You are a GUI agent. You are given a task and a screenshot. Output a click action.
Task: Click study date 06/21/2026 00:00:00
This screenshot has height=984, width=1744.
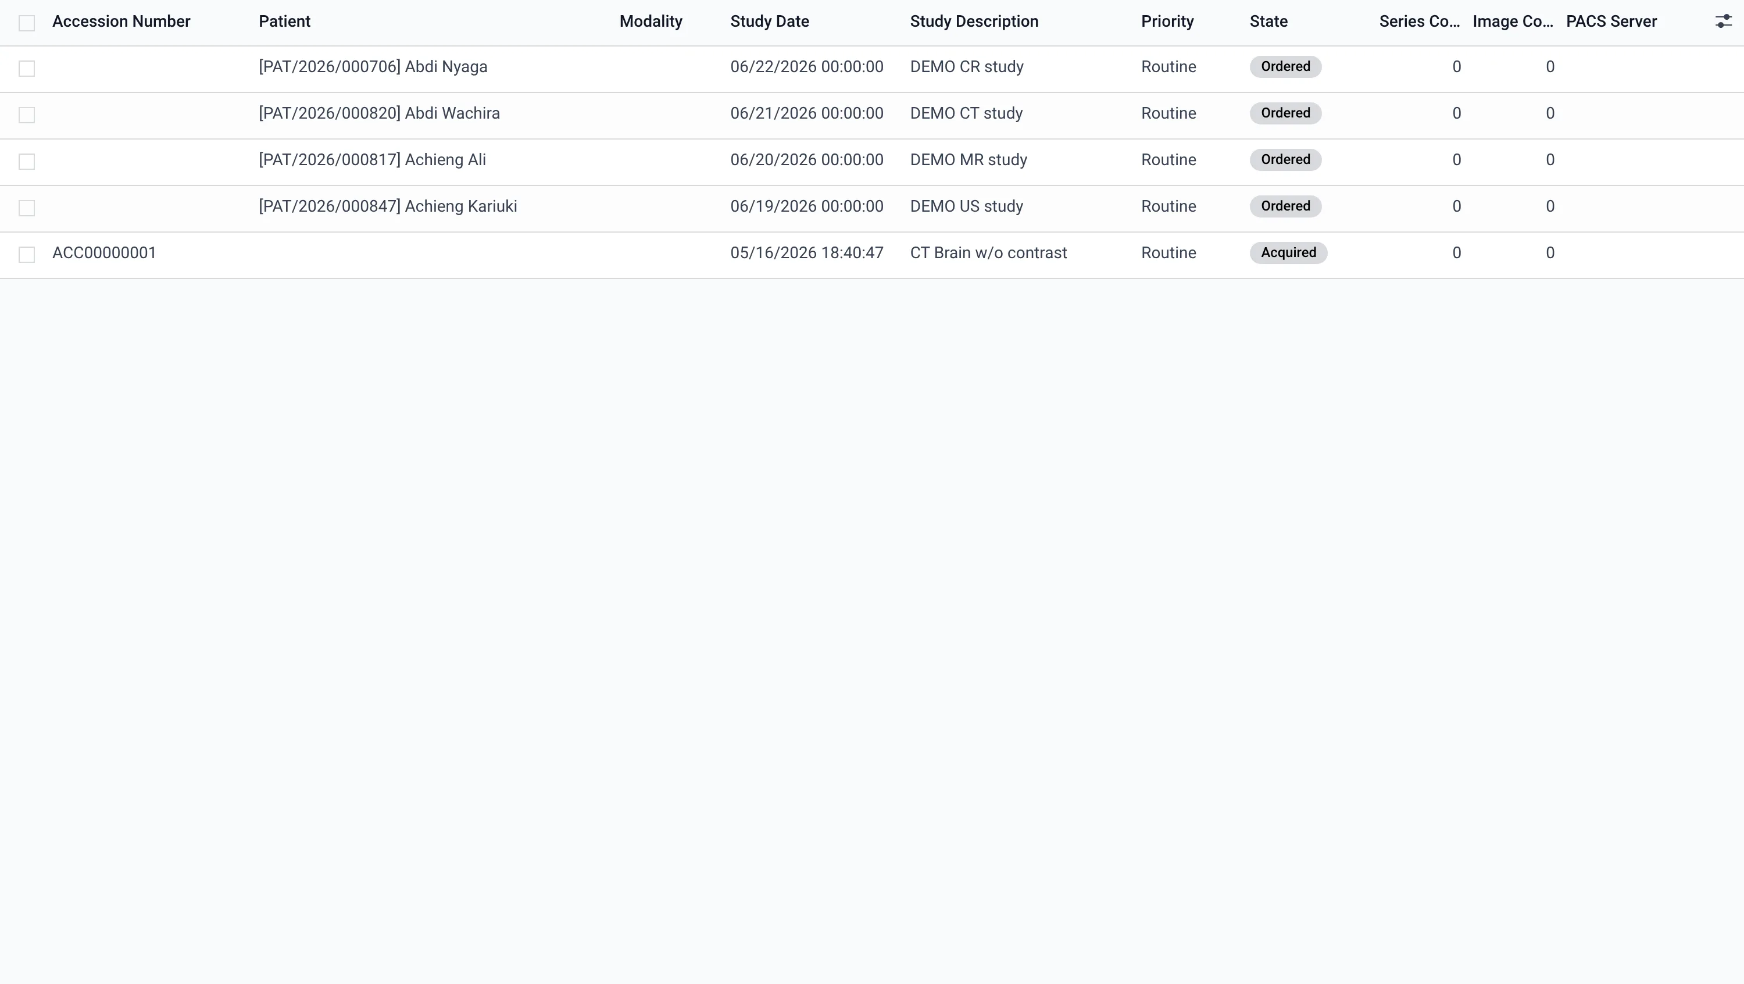tap(806, 114)
